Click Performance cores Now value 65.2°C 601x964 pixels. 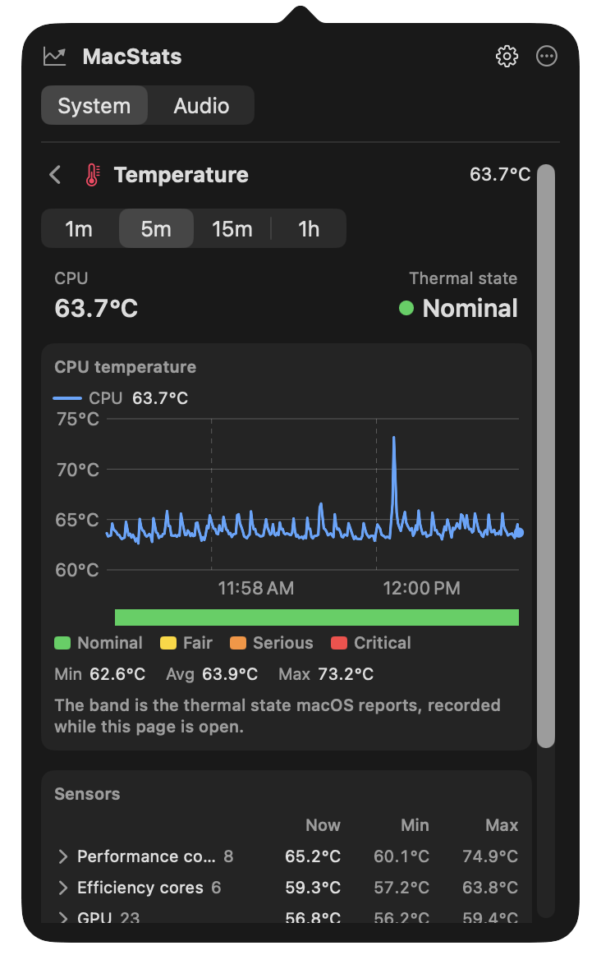pos(313,856)
